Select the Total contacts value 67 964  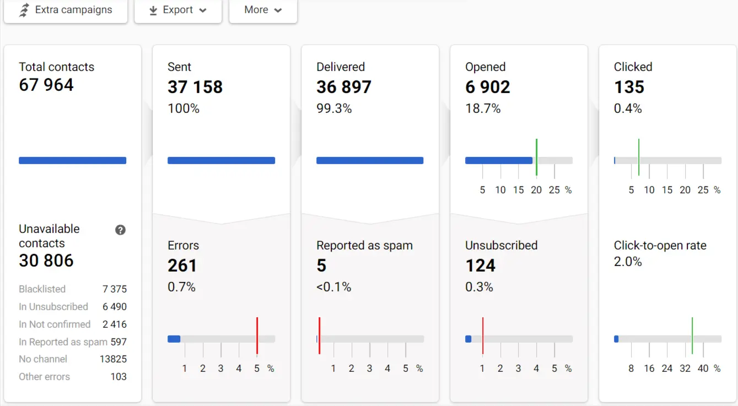coord(46,85)
